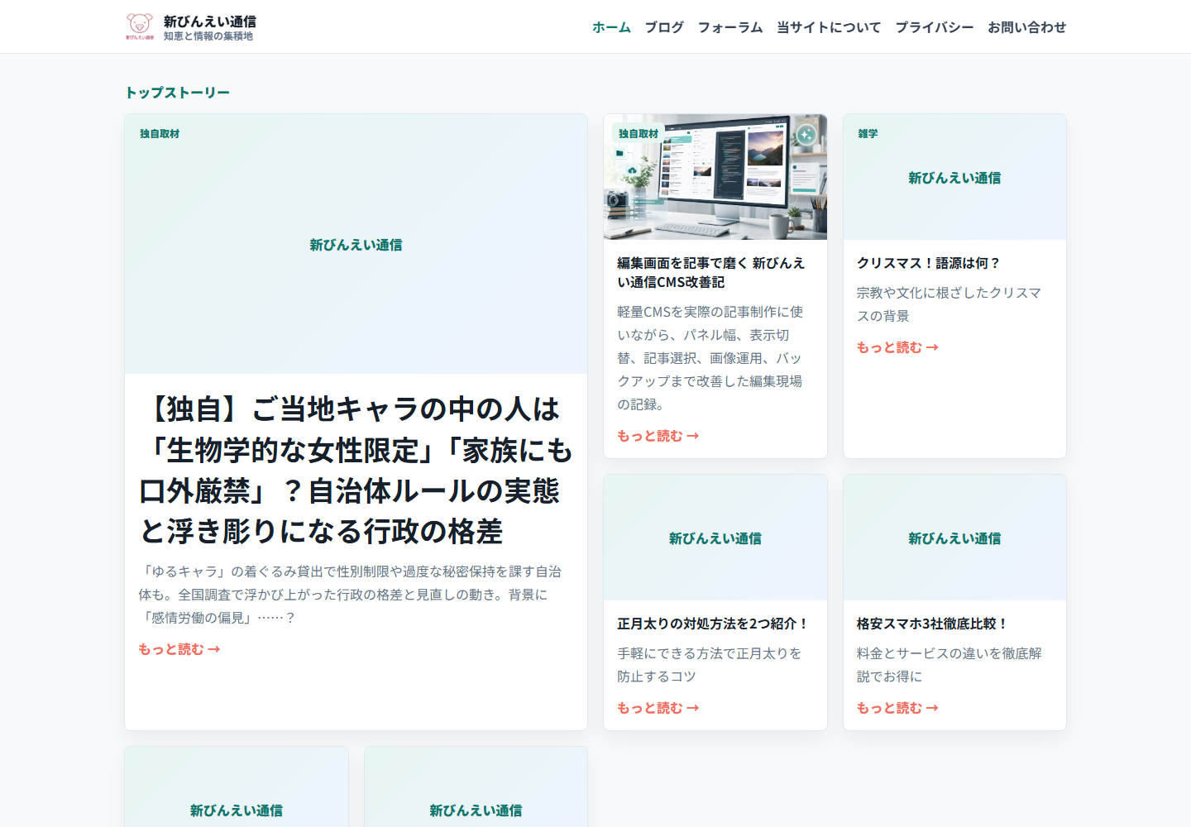
Task: Open article 格安スマホ3社徹底比較！
Action: coord(932,624)
